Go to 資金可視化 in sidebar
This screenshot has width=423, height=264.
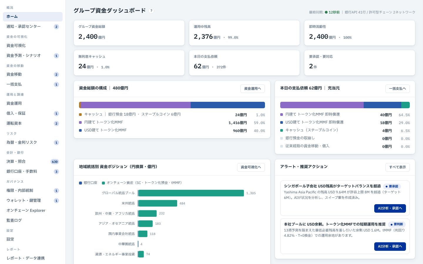(x=33, y=46)
